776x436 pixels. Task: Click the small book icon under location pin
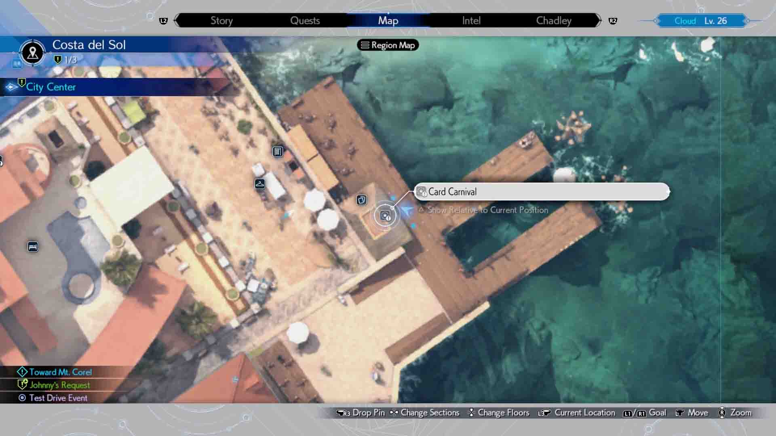coord(17,64)
